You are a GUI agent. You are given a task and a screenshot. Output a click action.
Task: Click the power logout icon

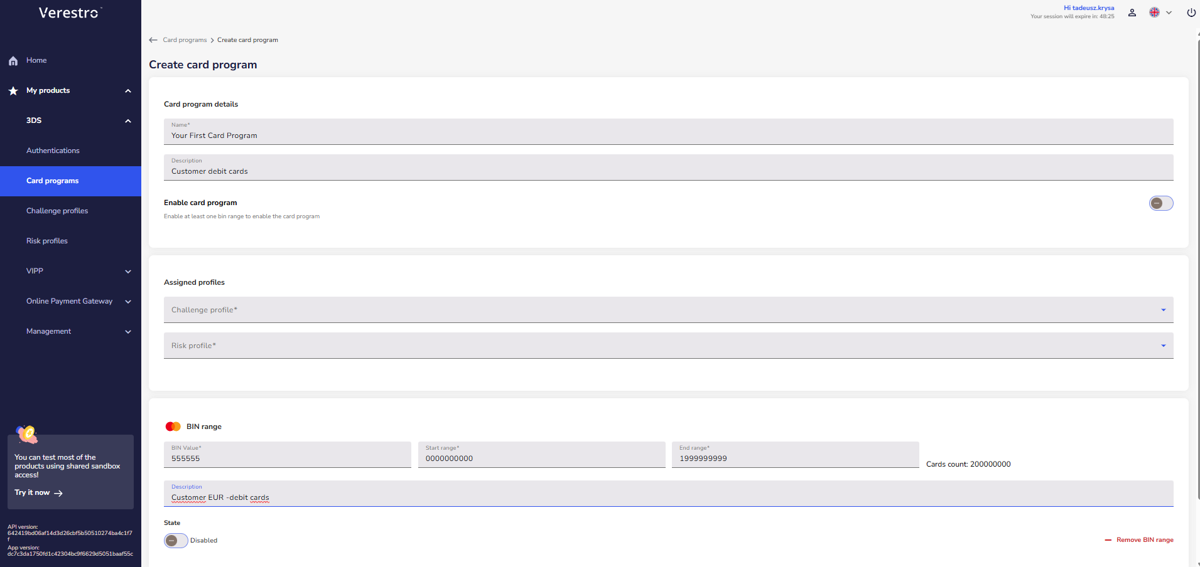(x=1191, y=13)
